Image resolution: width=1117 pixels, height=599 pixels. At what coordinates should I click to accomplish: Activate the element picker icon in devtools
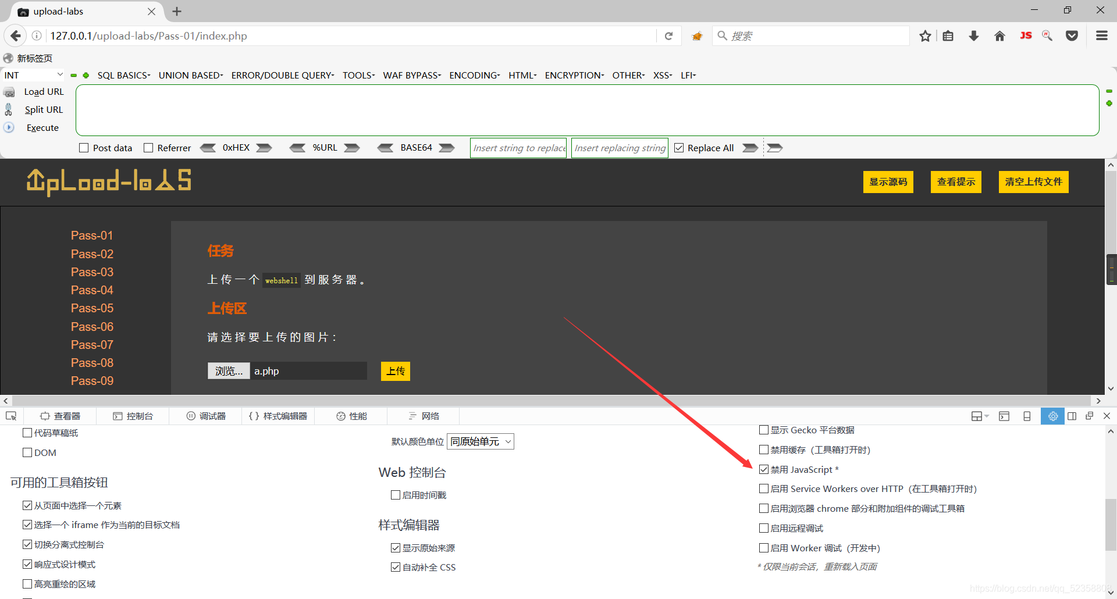[11, 416]
